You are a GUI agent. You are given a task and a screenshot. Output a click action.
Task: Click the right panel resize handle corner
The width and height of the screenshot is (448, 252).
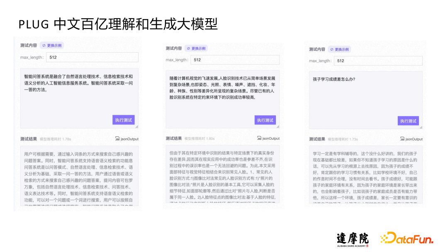pyautogui.click(x=421, y=127)
